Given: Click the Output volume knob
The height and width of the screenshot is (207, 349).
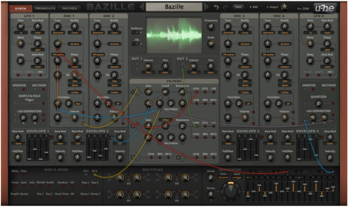Looking at the screenshot, I should [x=285, y=7].
